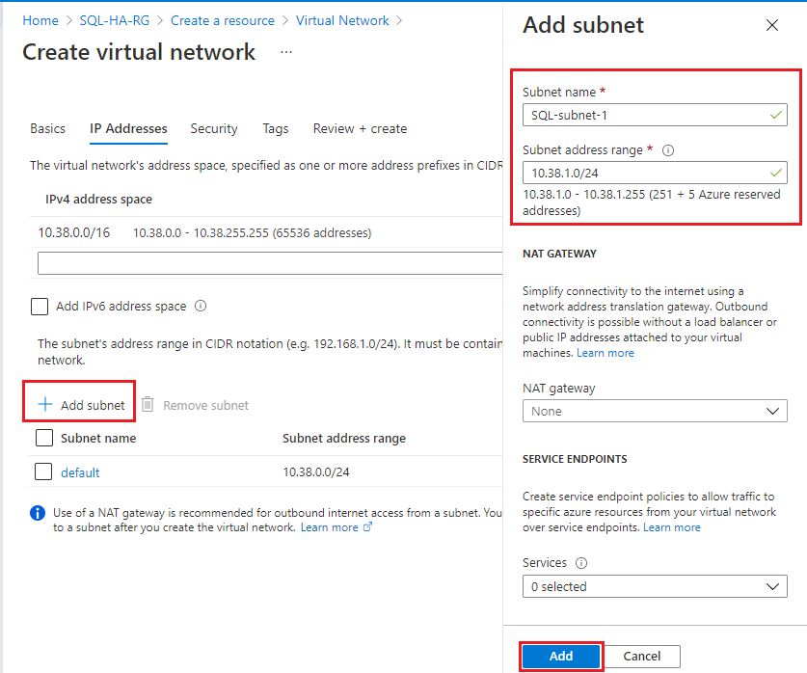Image resolution: width=807 pixels, height=673 pixels.
Task: Click the plus icon on Add subnet
Action: 46,404
